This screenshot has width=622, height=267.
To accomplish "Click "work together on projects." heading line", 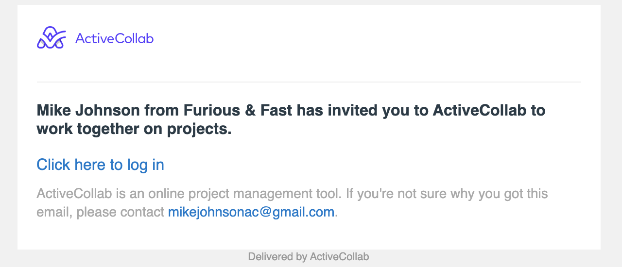I will pos(134,130).
